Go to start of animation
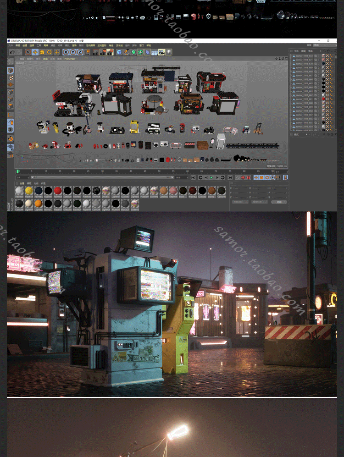 [193, 177]
